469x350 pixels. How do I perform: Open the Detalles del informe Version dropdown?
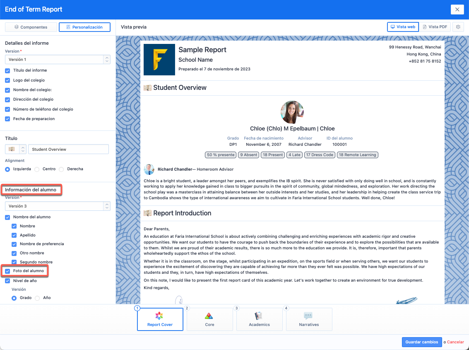coord(58,60)
